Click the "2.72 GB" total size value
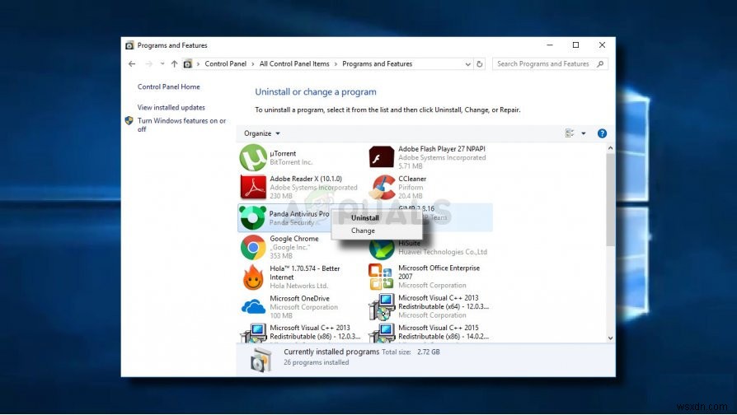 click(x=428, y=352)
